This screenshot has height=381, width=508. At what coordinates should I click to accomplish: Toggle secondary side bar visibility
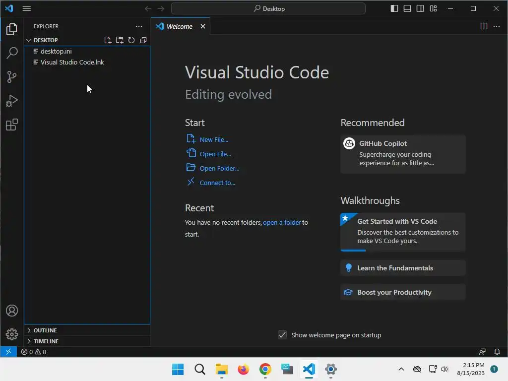(420, 9)
